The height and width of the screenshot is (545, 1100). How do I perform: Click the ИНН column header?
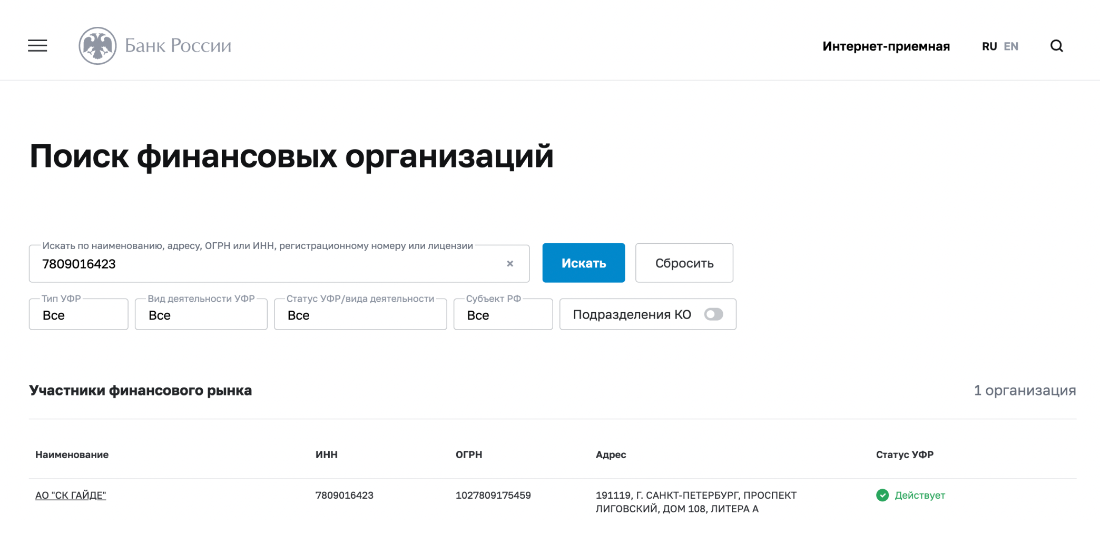tap(327, 454)
